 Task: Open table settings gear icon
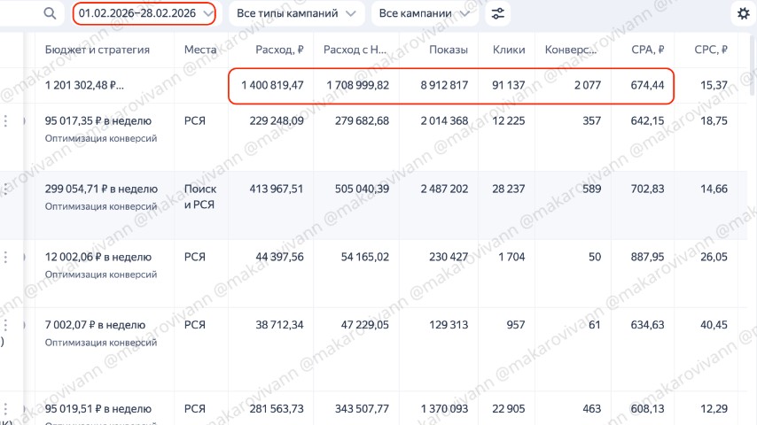[x=743, y=14]
